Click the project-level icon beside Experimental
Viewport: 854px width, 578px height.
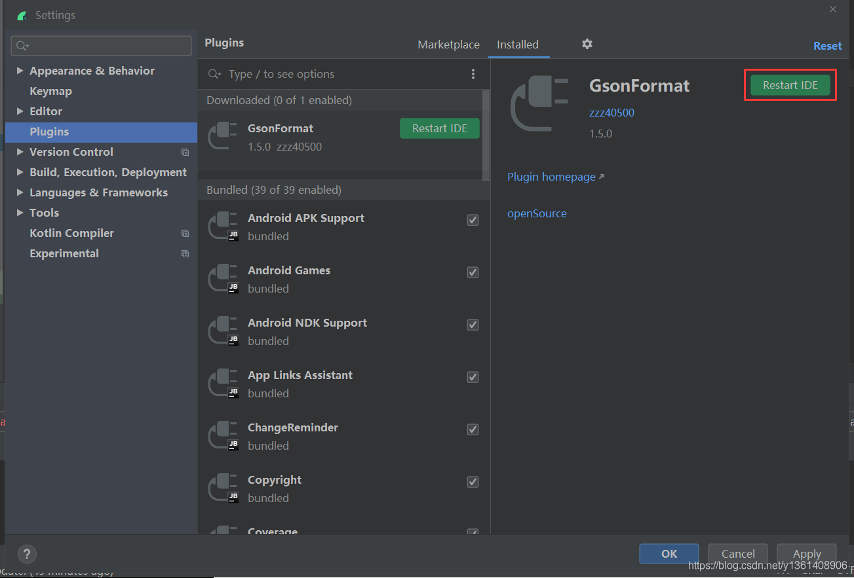(x=185, y=253)
